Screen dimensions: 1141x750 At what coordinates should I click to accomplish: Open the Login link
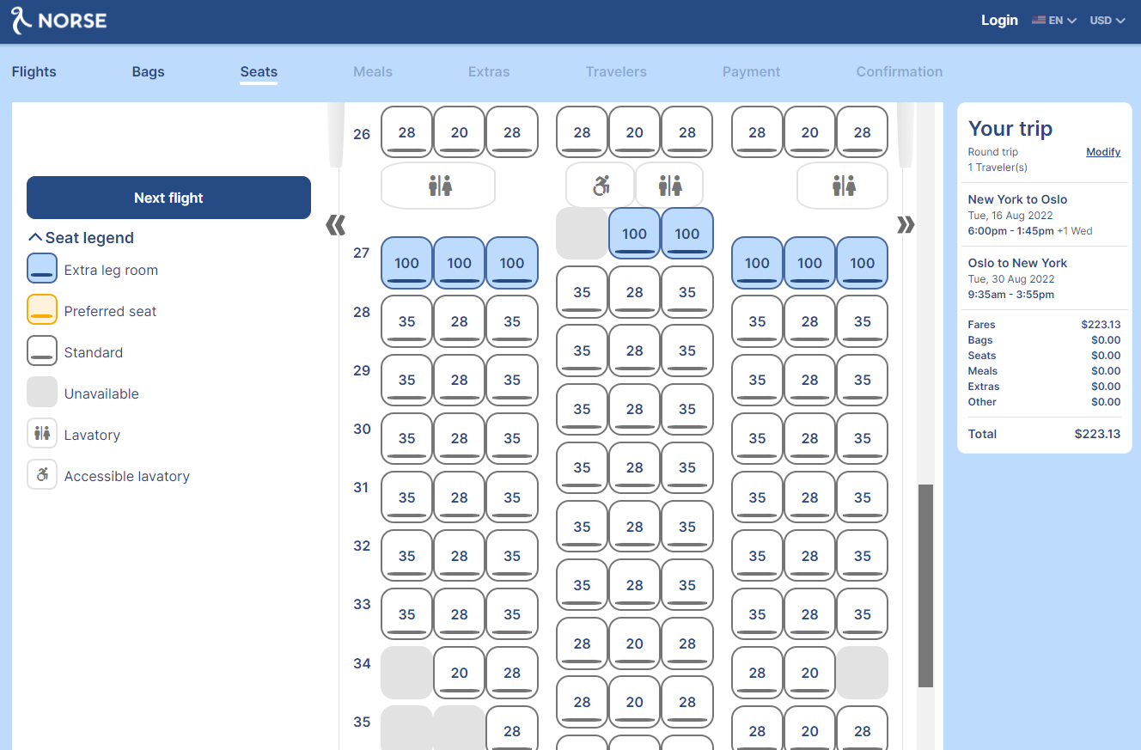coord(999,21)
